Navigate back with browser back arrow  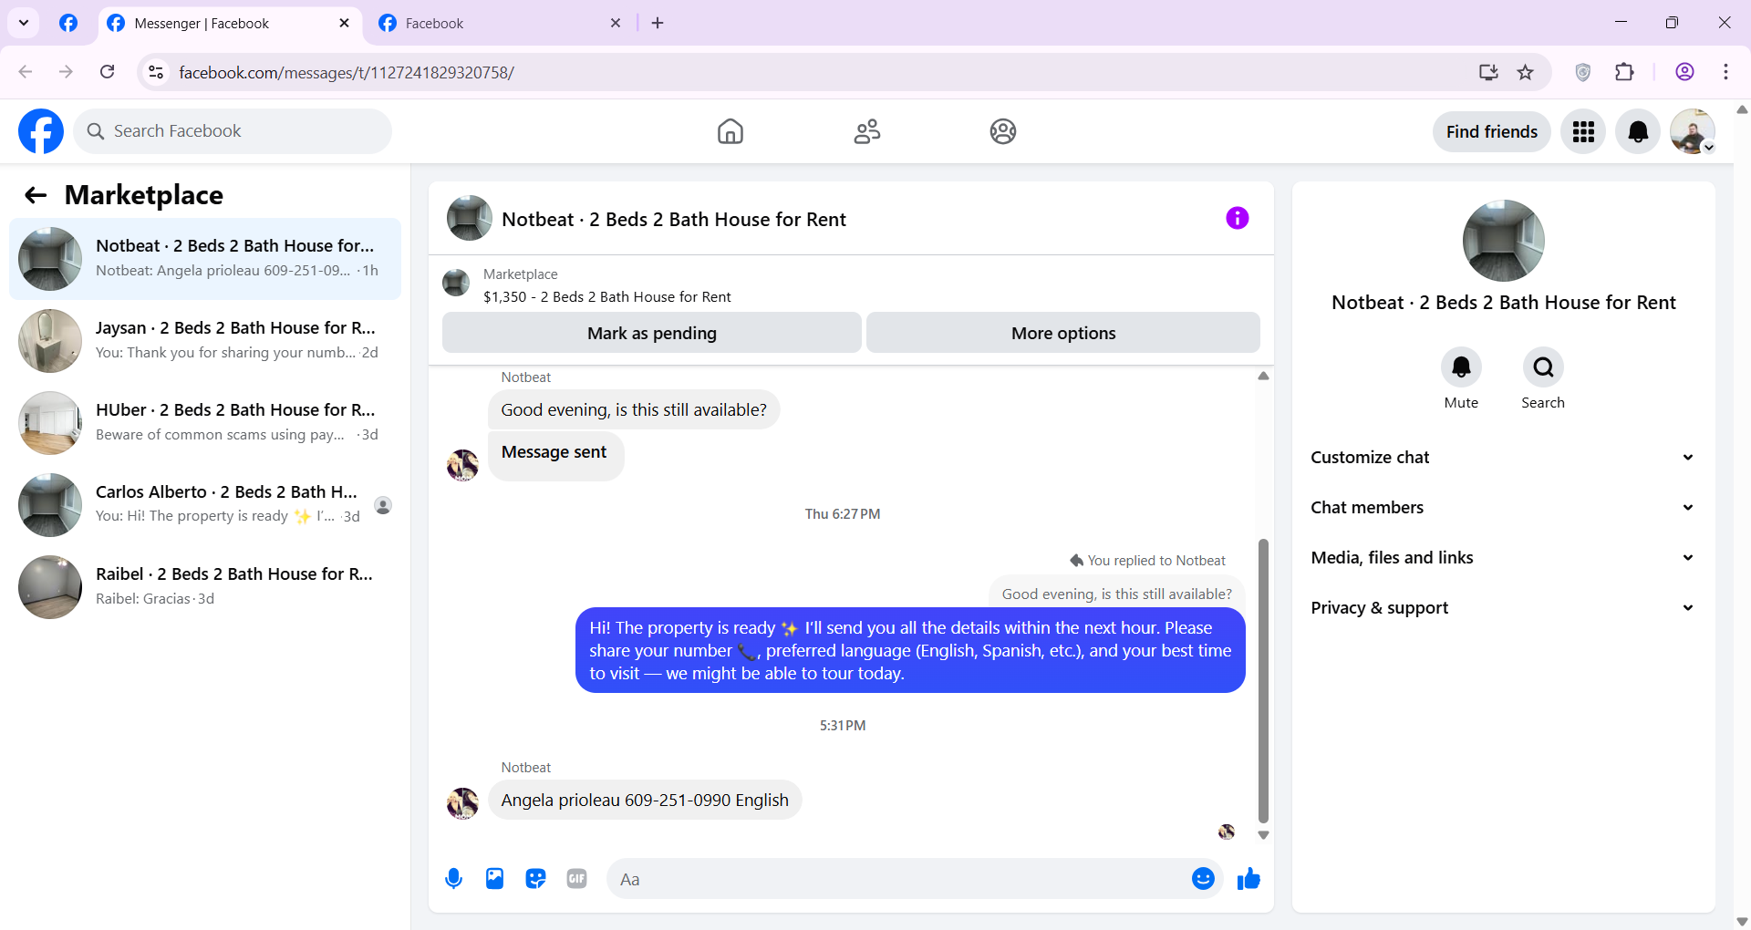tap(26, 72)
